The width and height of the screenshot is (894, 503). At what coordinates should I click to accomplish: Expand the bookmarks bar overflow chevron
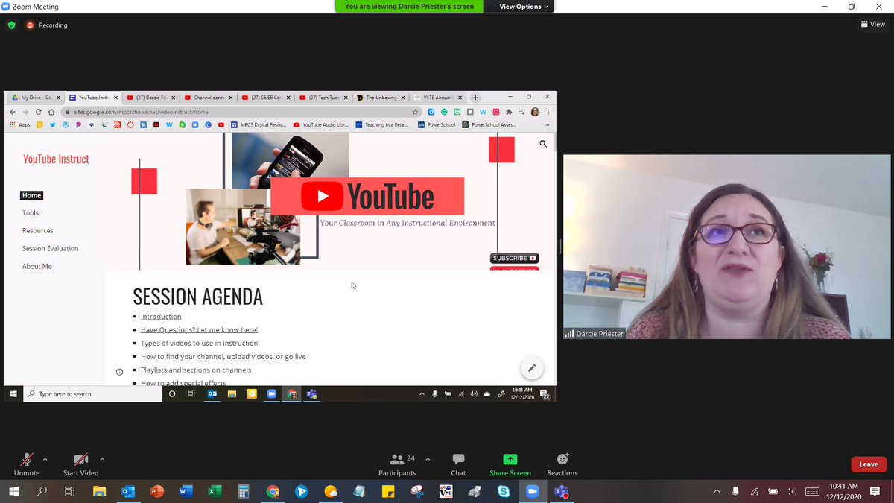tap(548, 124)
